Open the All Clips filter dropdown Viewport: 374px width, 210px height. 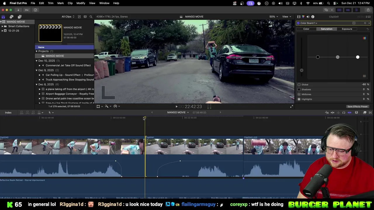tap(68, 17)
